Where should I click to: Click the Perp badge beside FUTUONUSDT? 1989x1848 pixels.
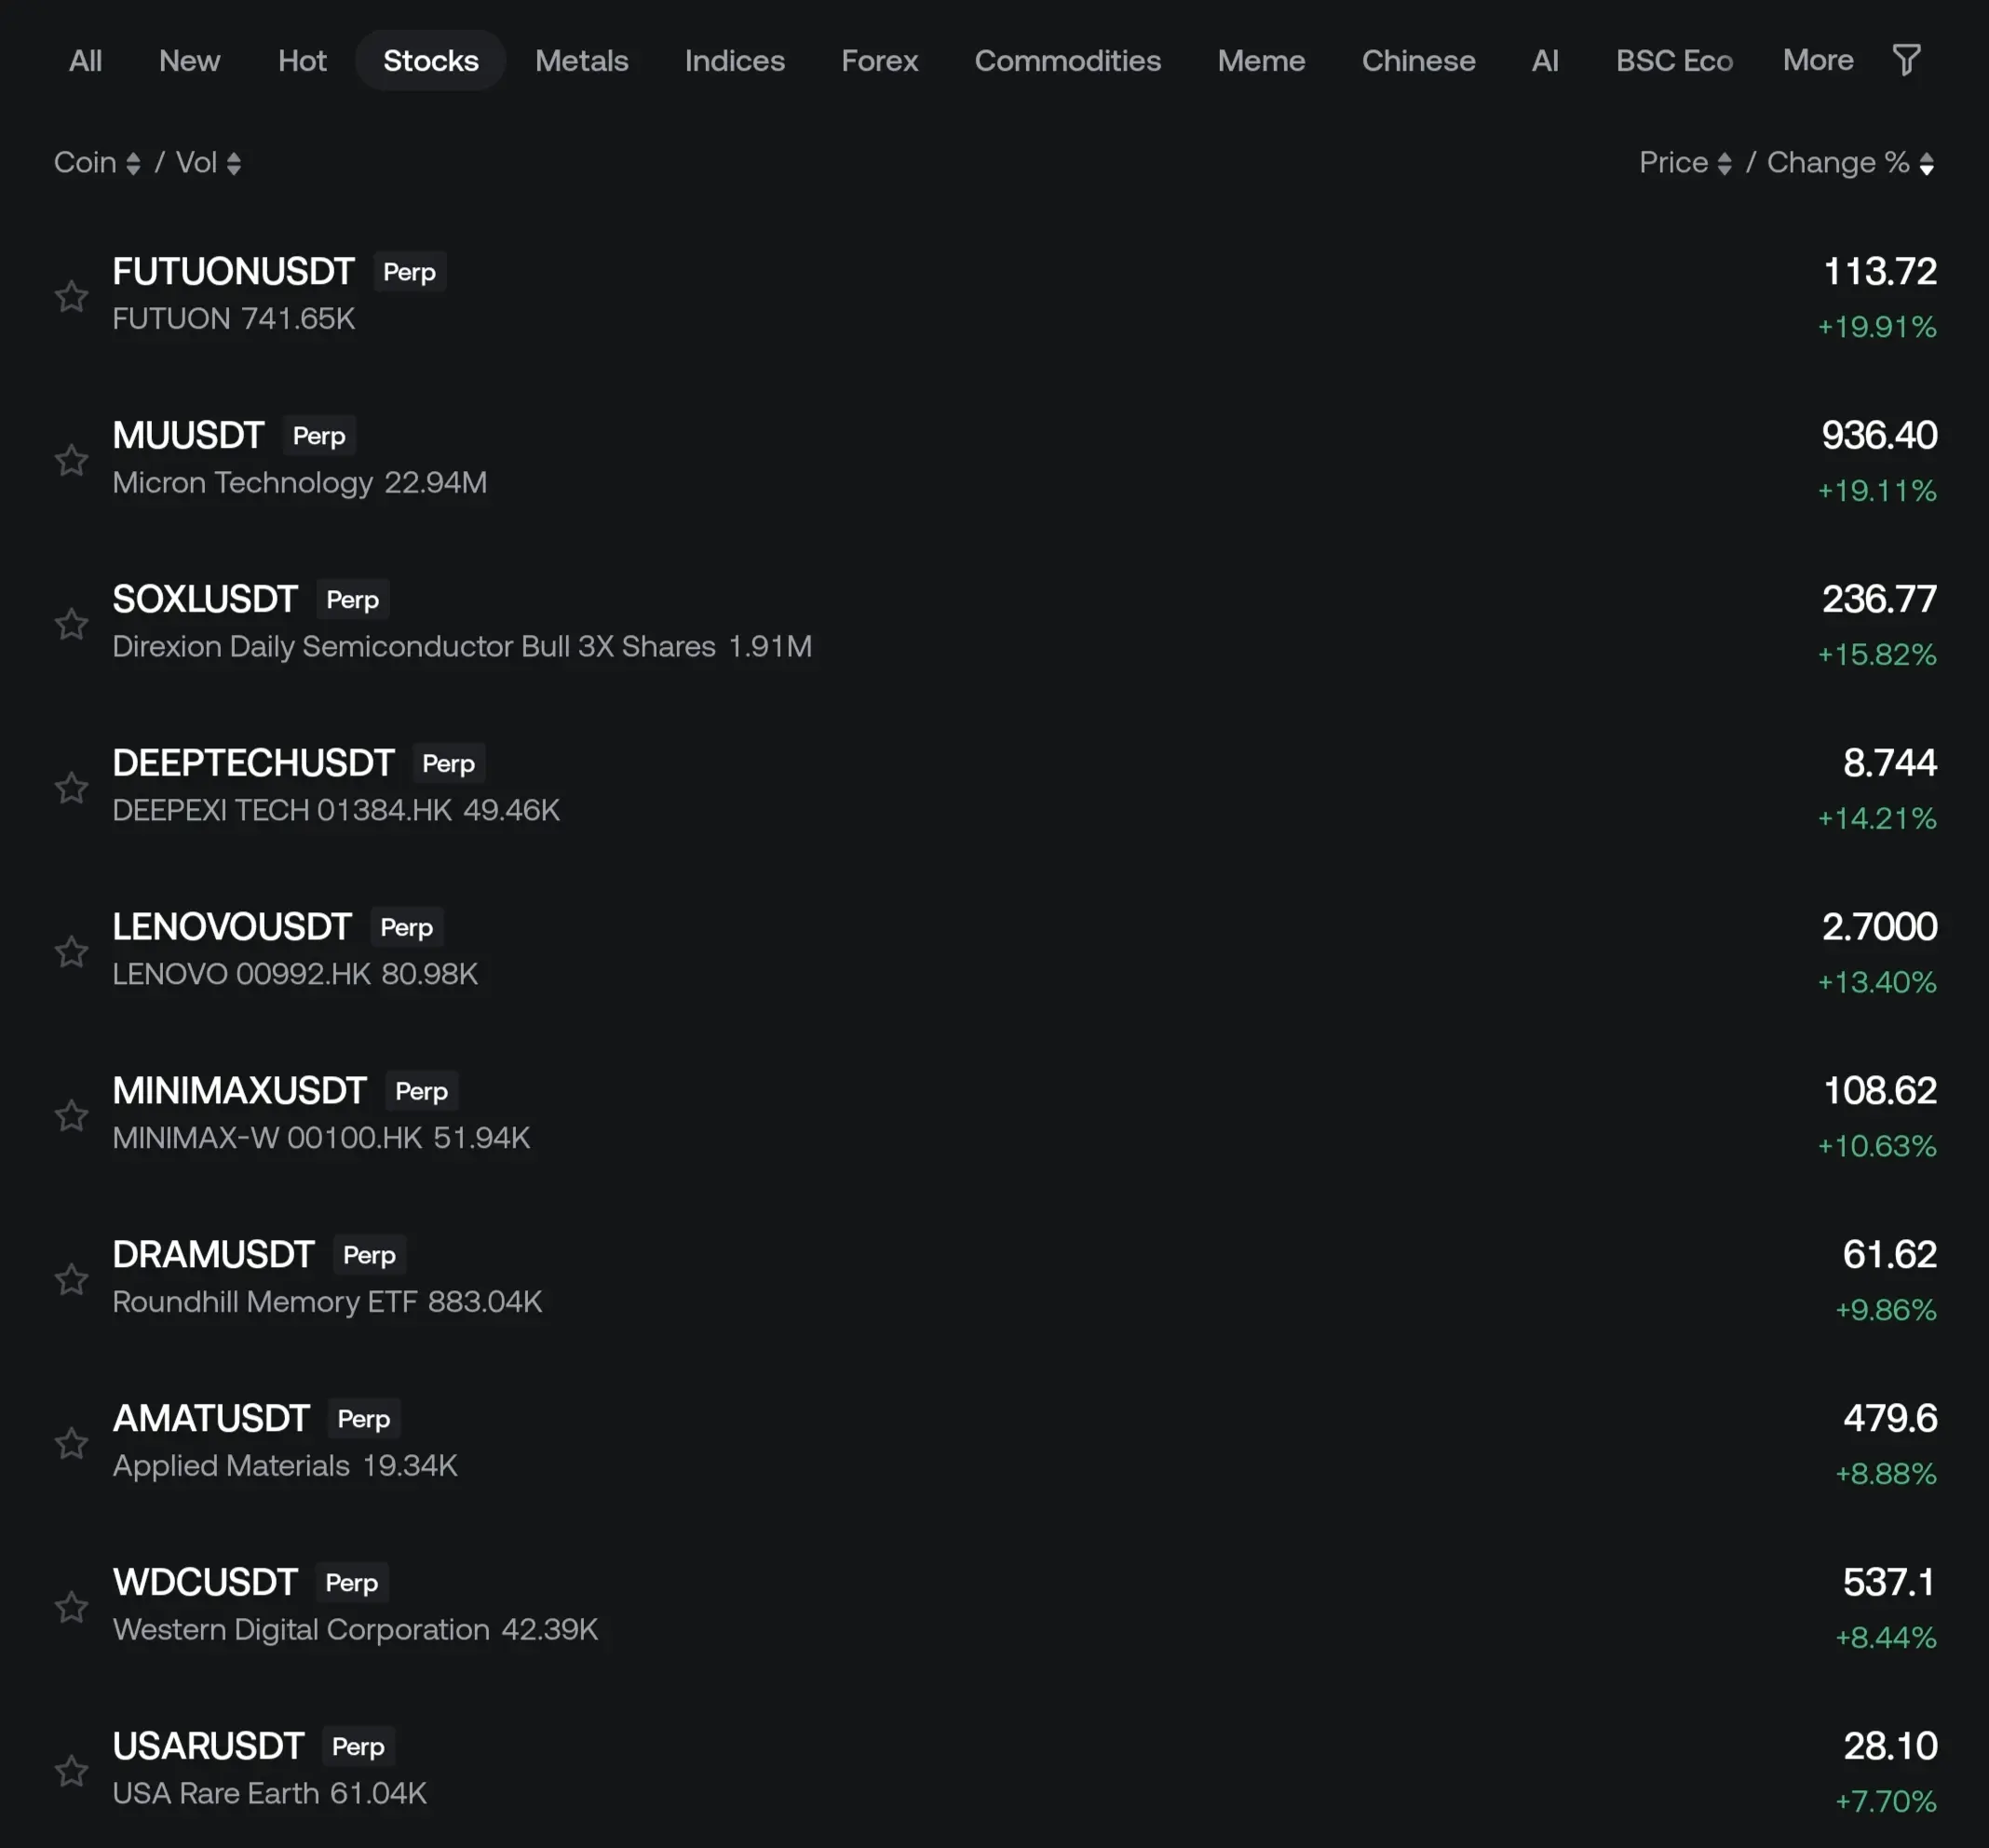(409, 272)
